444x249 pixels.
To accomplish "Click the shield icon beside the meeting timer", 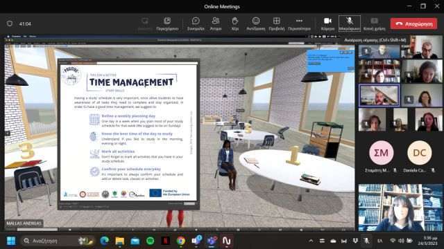I will pos(10,24).
